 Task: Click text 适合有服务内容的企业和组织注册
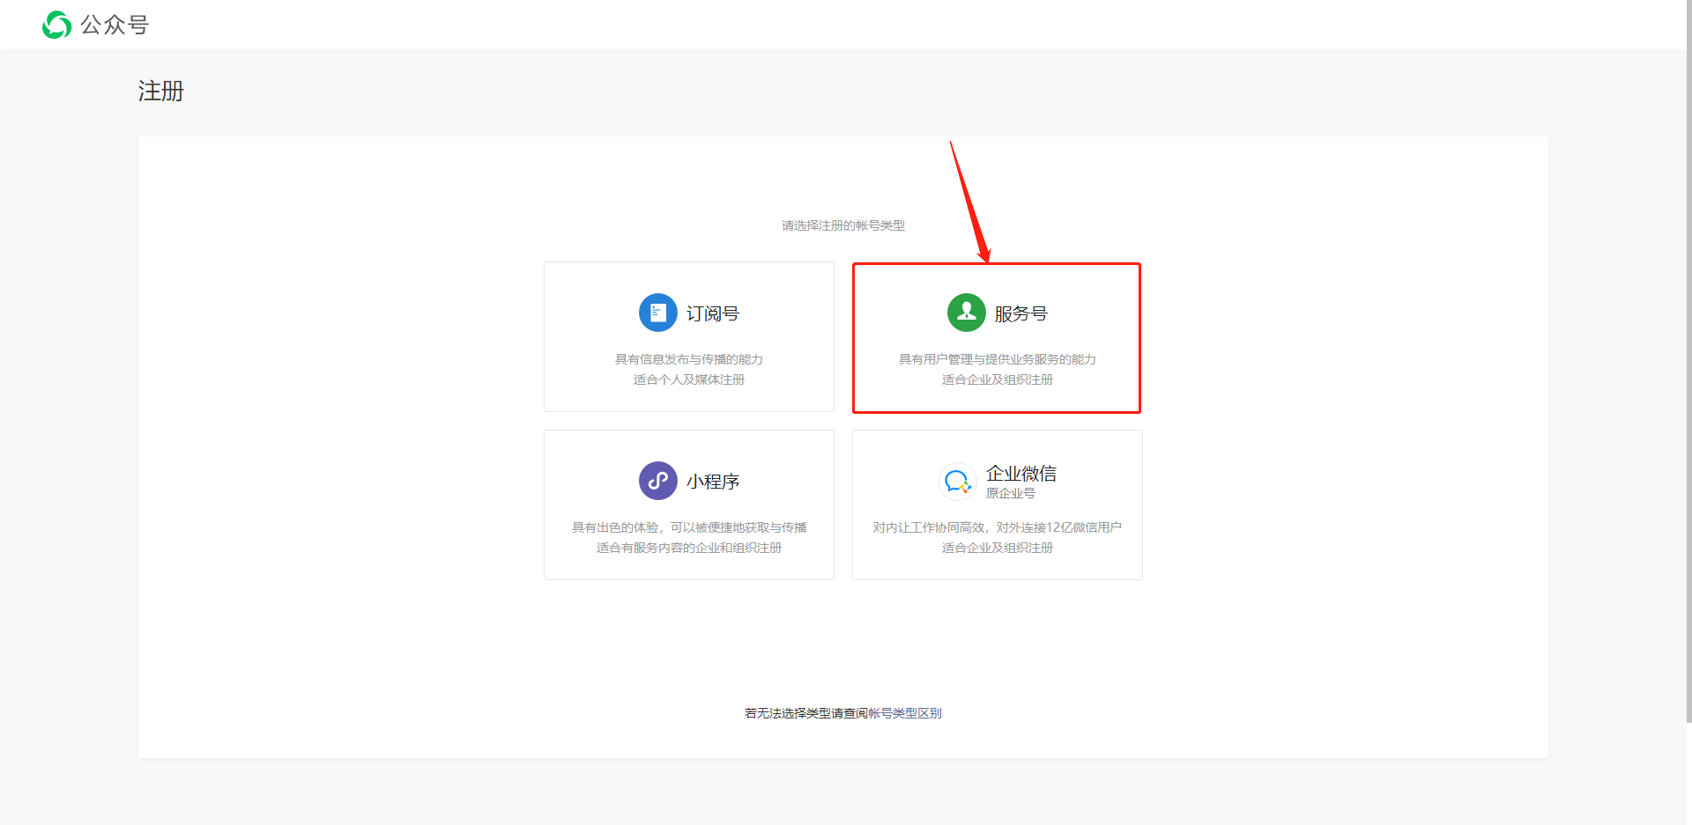click(x=689, y=548)
